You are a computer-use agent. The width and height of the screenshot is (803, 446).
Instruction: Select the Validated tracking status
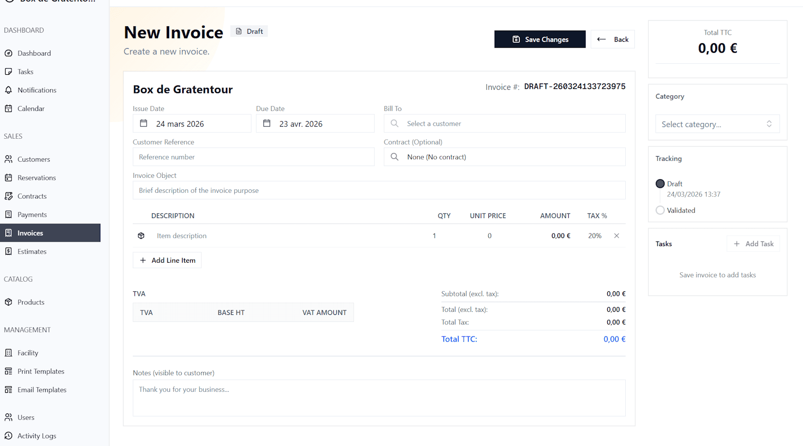tap(660, 210)
